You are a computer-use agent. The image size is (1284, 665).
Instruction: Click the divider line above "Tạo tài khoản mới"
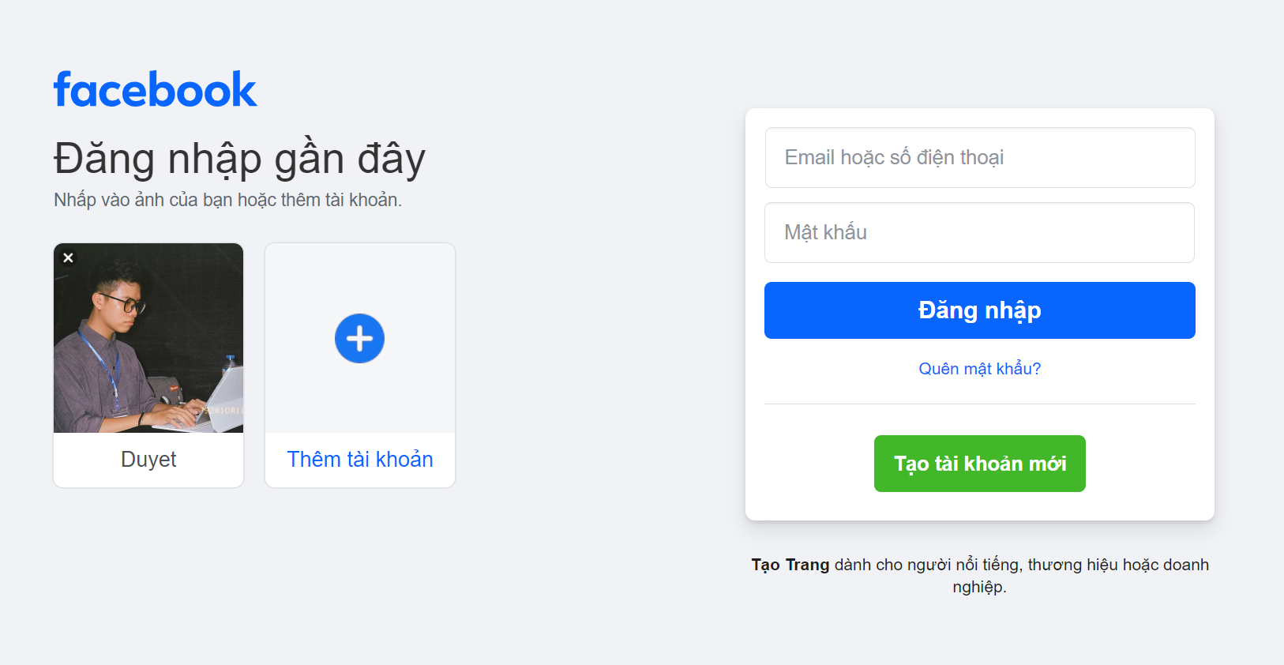[979, 404]
